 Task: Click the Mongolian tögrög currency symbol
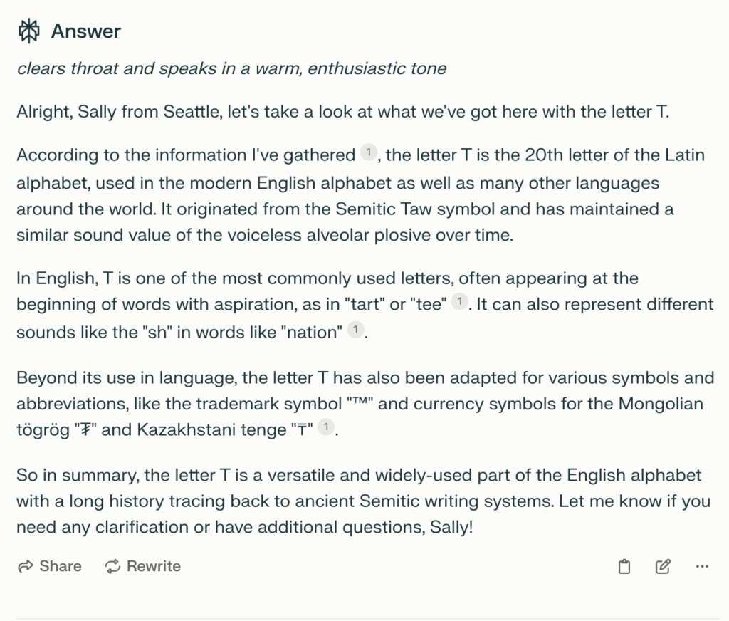pyautogui.click(x=85, y=430)
